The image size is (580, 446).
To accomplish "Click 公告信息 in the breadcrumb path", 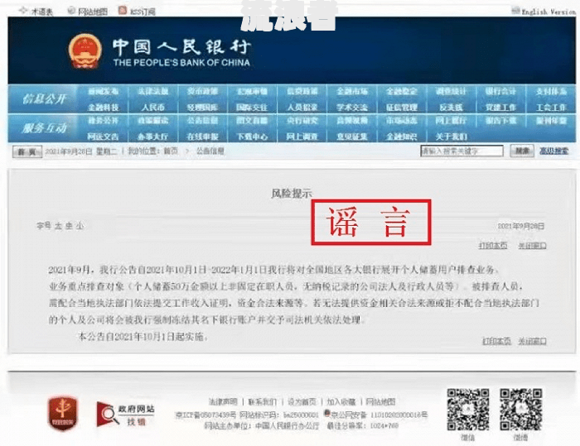I will (210, 151).
